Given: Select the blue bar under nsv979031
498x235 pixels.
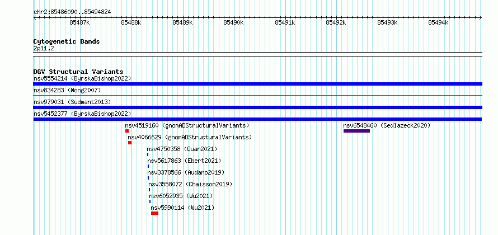Looking at the screenshot, I should [257, 107].
